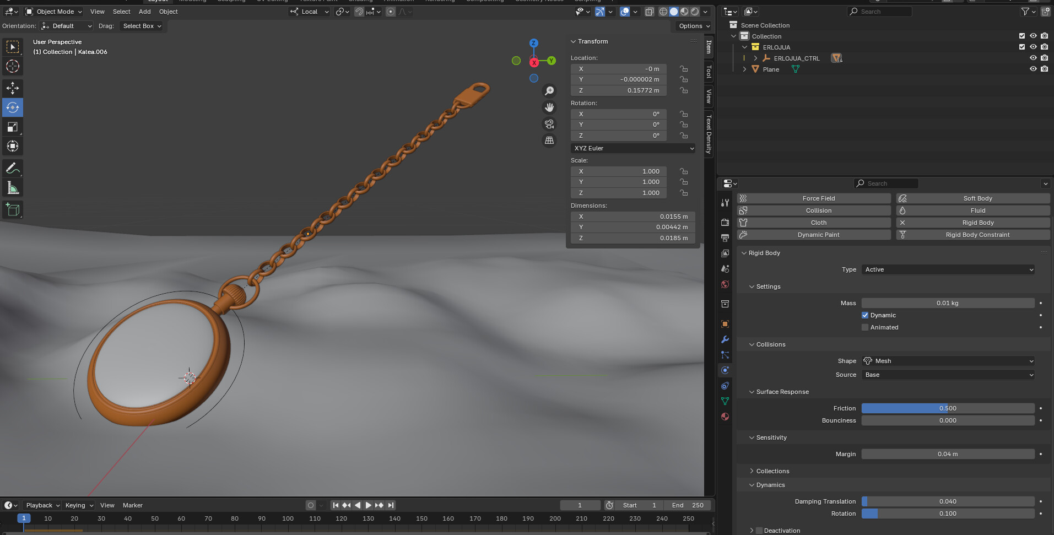Switch to orthographic grid view icon
Image resolution: width=1054 pixels, height=535 pixels.
pyautogui.click(x=549, y=140)
